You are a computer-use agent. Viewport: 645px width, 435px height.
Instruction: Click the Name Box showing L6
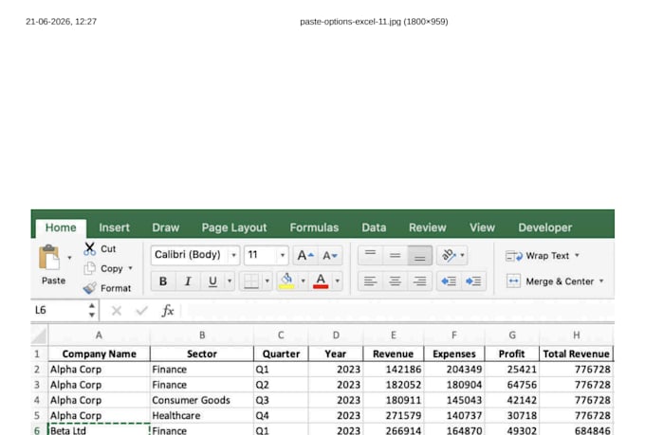tap(58, 311)
